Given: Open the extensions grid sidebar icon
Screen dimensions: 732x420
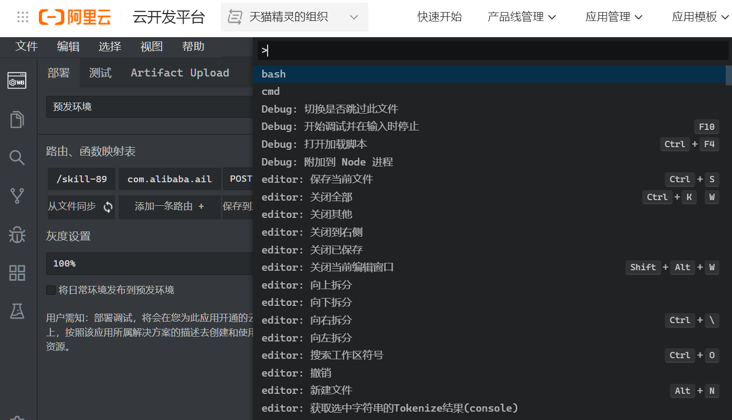Looking at the screenshot, I should coord(17,272).
